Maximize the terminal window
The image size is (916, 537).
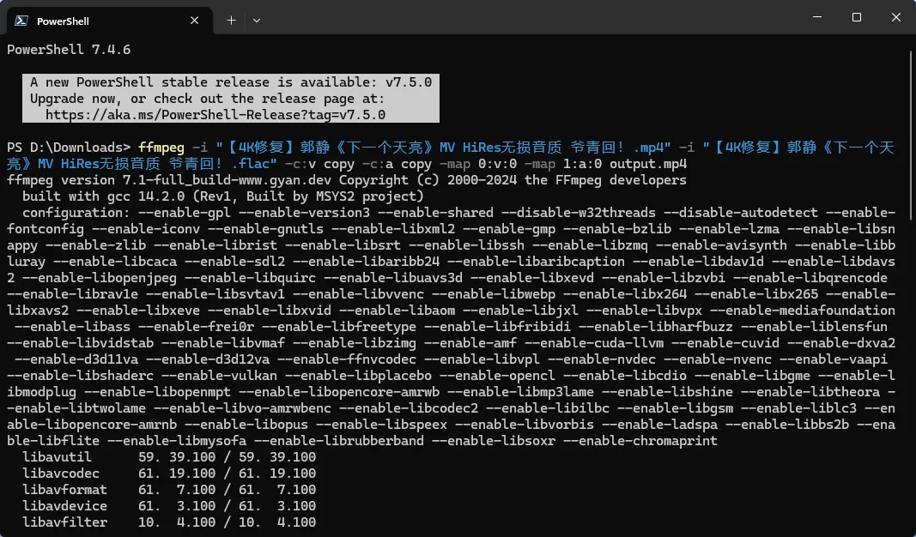click(856, 18)
